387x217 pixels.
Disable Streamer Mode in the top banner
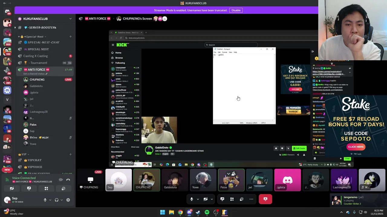click(x=236, y=10)
